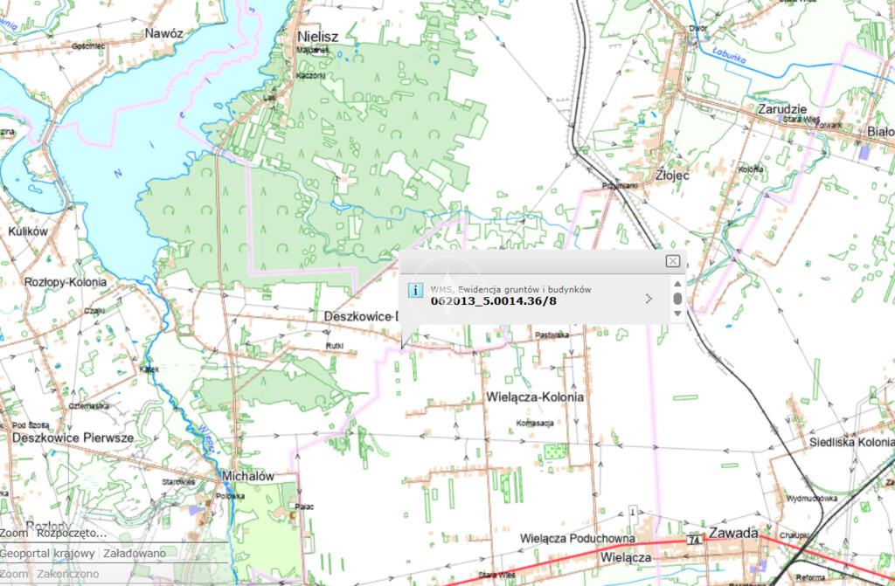Open details with the popup's right chevron

point(649,299)
